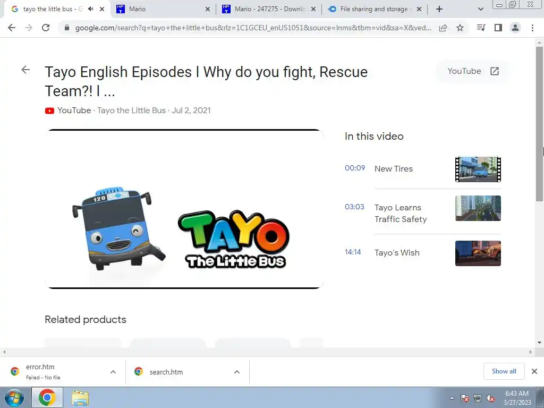Image resolution: width=544 pixels, height=408 pixels.
Task: Expand options for search.htm download
Action: (237, 372)
